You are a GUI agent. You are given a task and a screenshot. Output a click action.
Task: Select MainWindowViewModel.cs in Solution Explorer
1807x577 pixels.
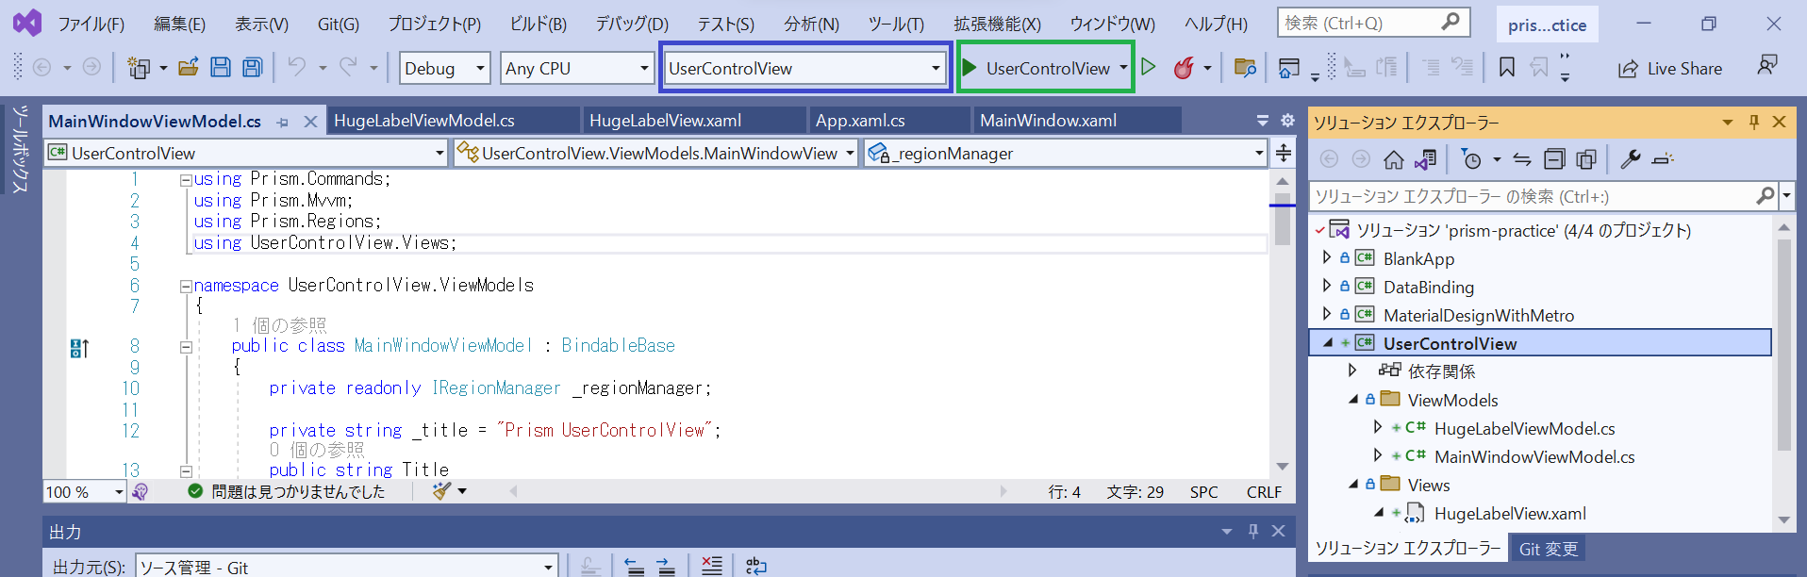1534,457
